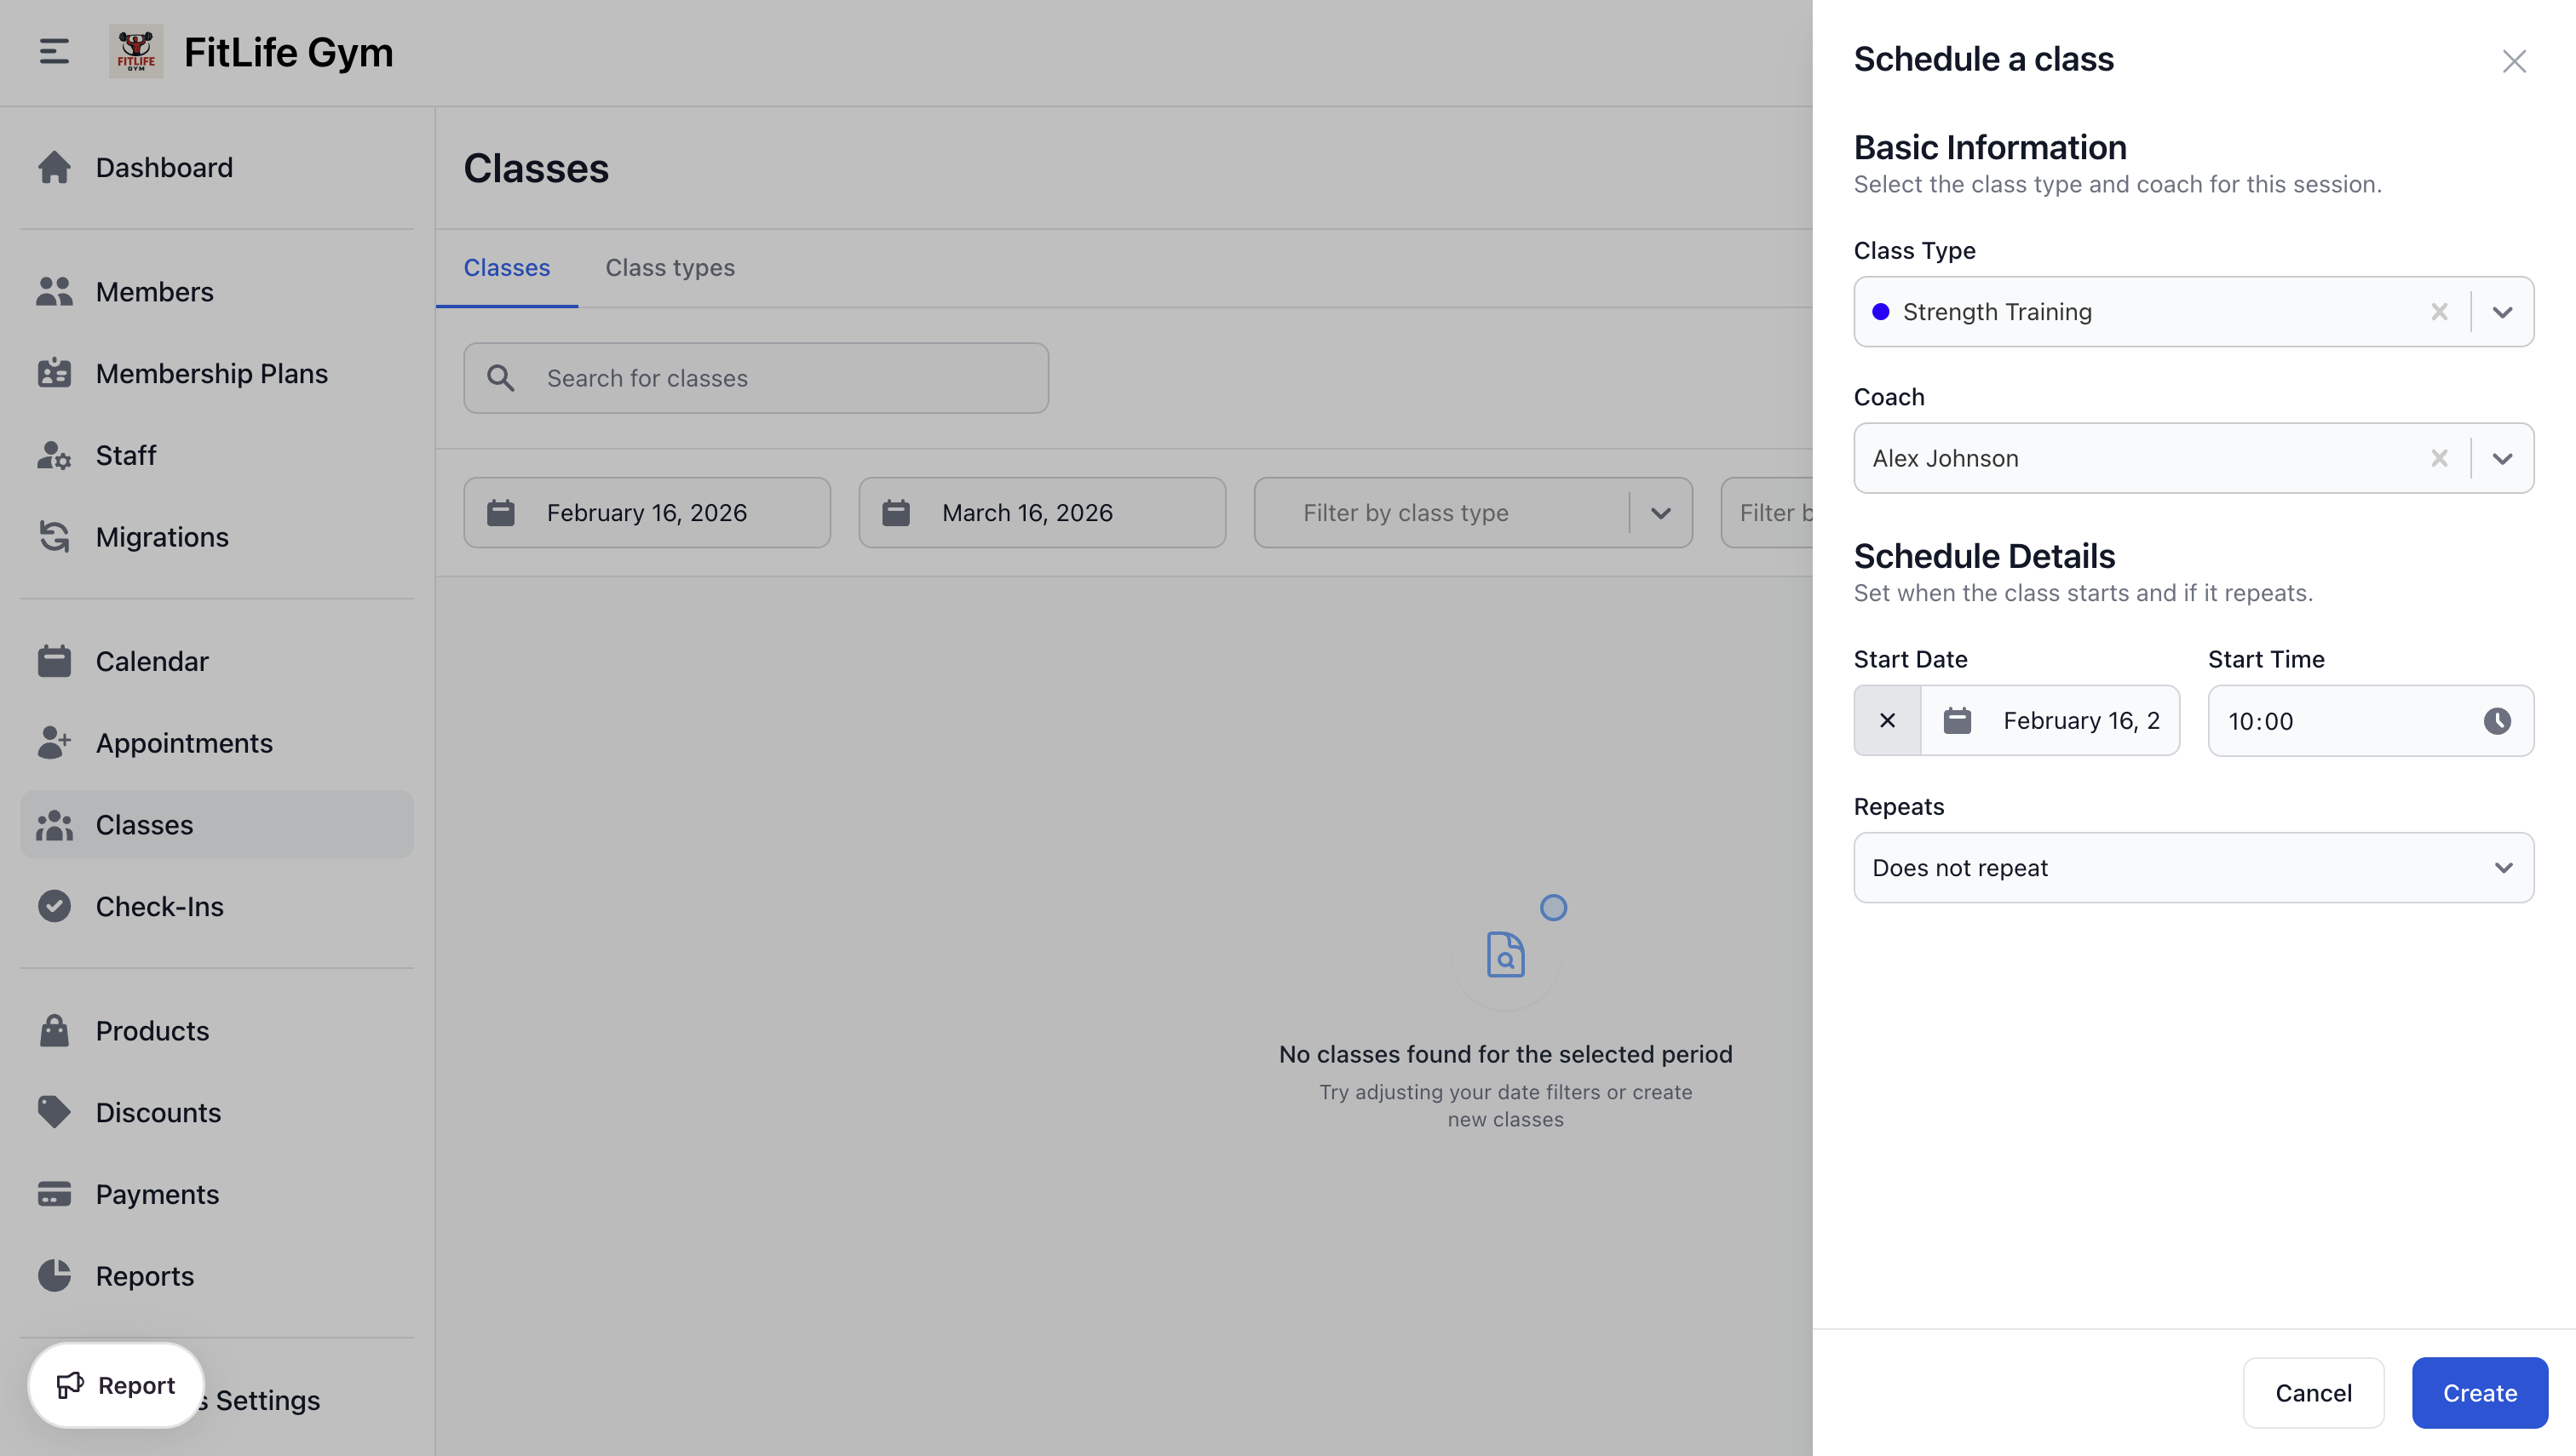Click the FitLife Gym logo
Screen dimensions: 2576x1456
(x=137, y=51)
